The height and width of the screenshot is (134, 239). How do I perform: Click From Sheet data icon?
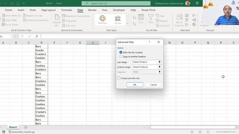pos(3,25)
